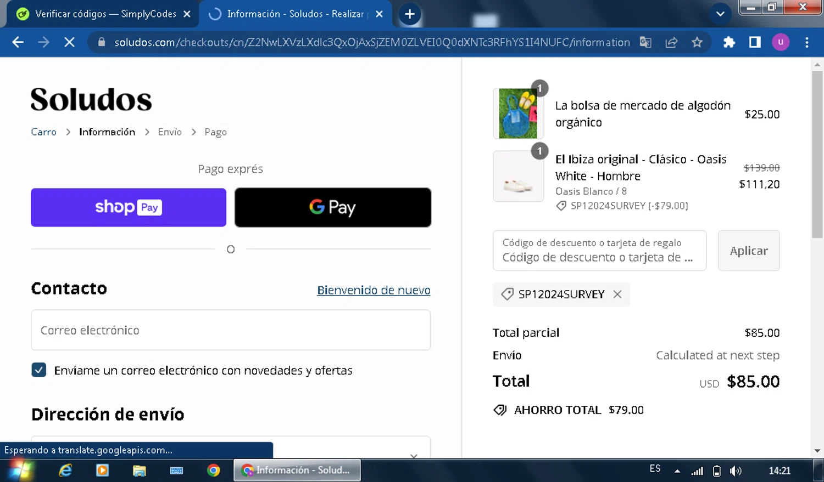The width and height of the screenshot is (824, 482).
Task: Click the network signal tray icon
Action: (x=697, y=470)
